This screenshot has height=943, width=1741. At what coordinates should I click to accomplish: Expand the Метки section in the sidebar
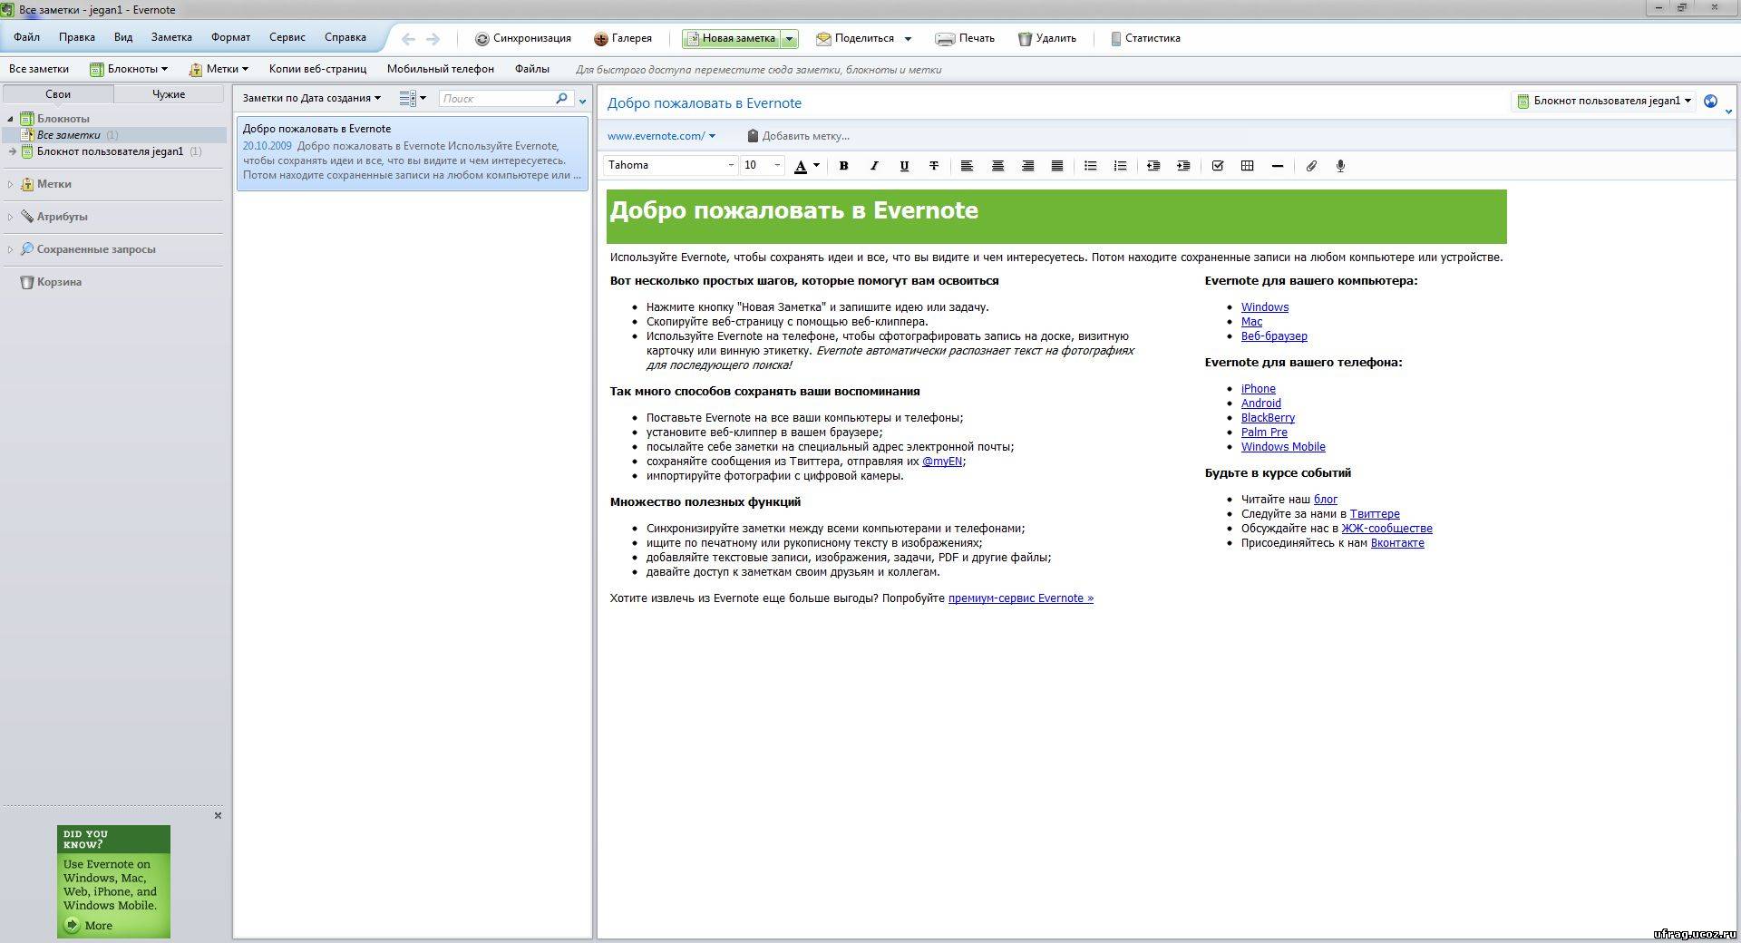click(10, 184)
